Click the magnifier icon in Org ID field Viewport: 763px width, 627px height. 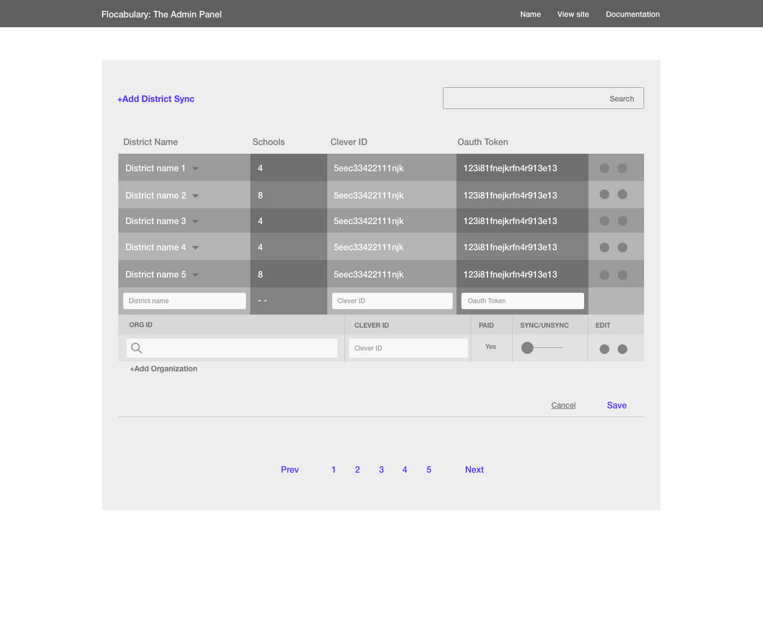coord(136,348)
